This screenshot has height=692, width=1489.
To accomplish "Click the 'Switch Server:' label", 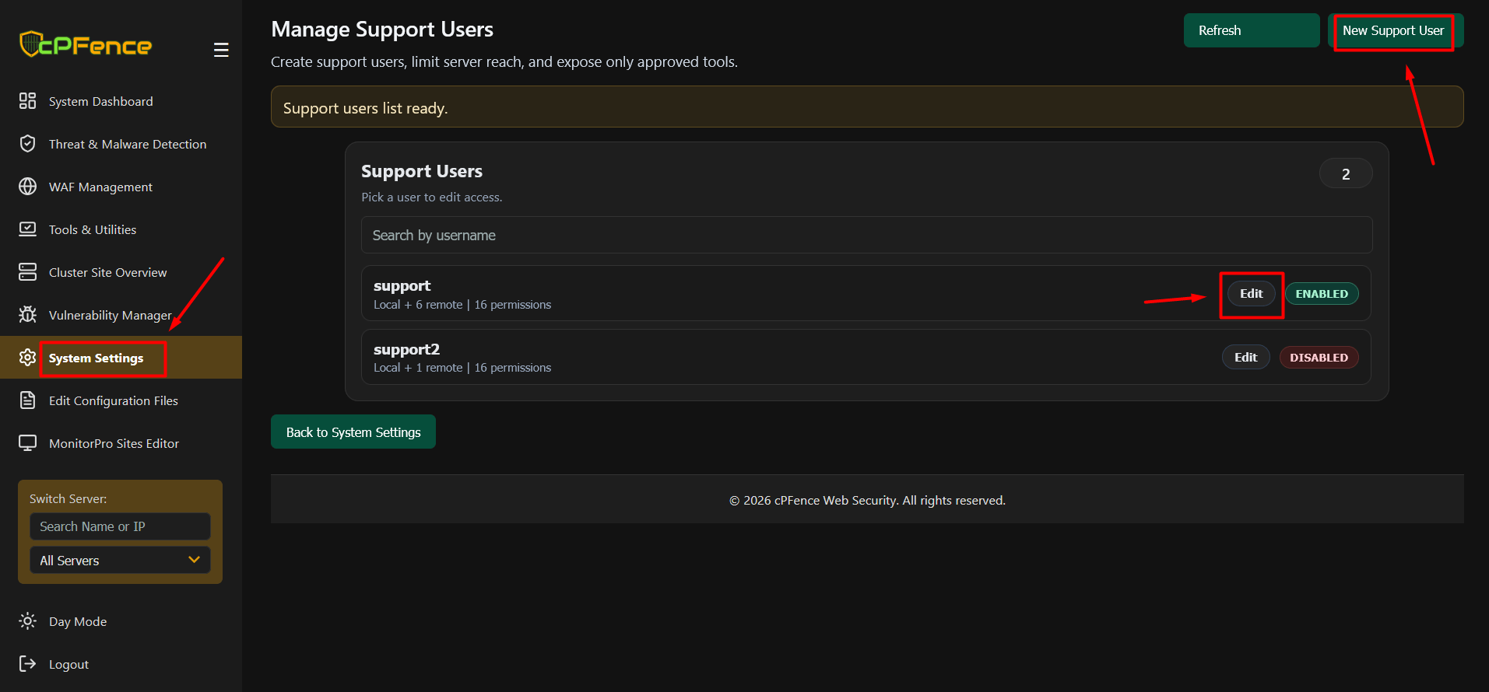I will [68, 499].
